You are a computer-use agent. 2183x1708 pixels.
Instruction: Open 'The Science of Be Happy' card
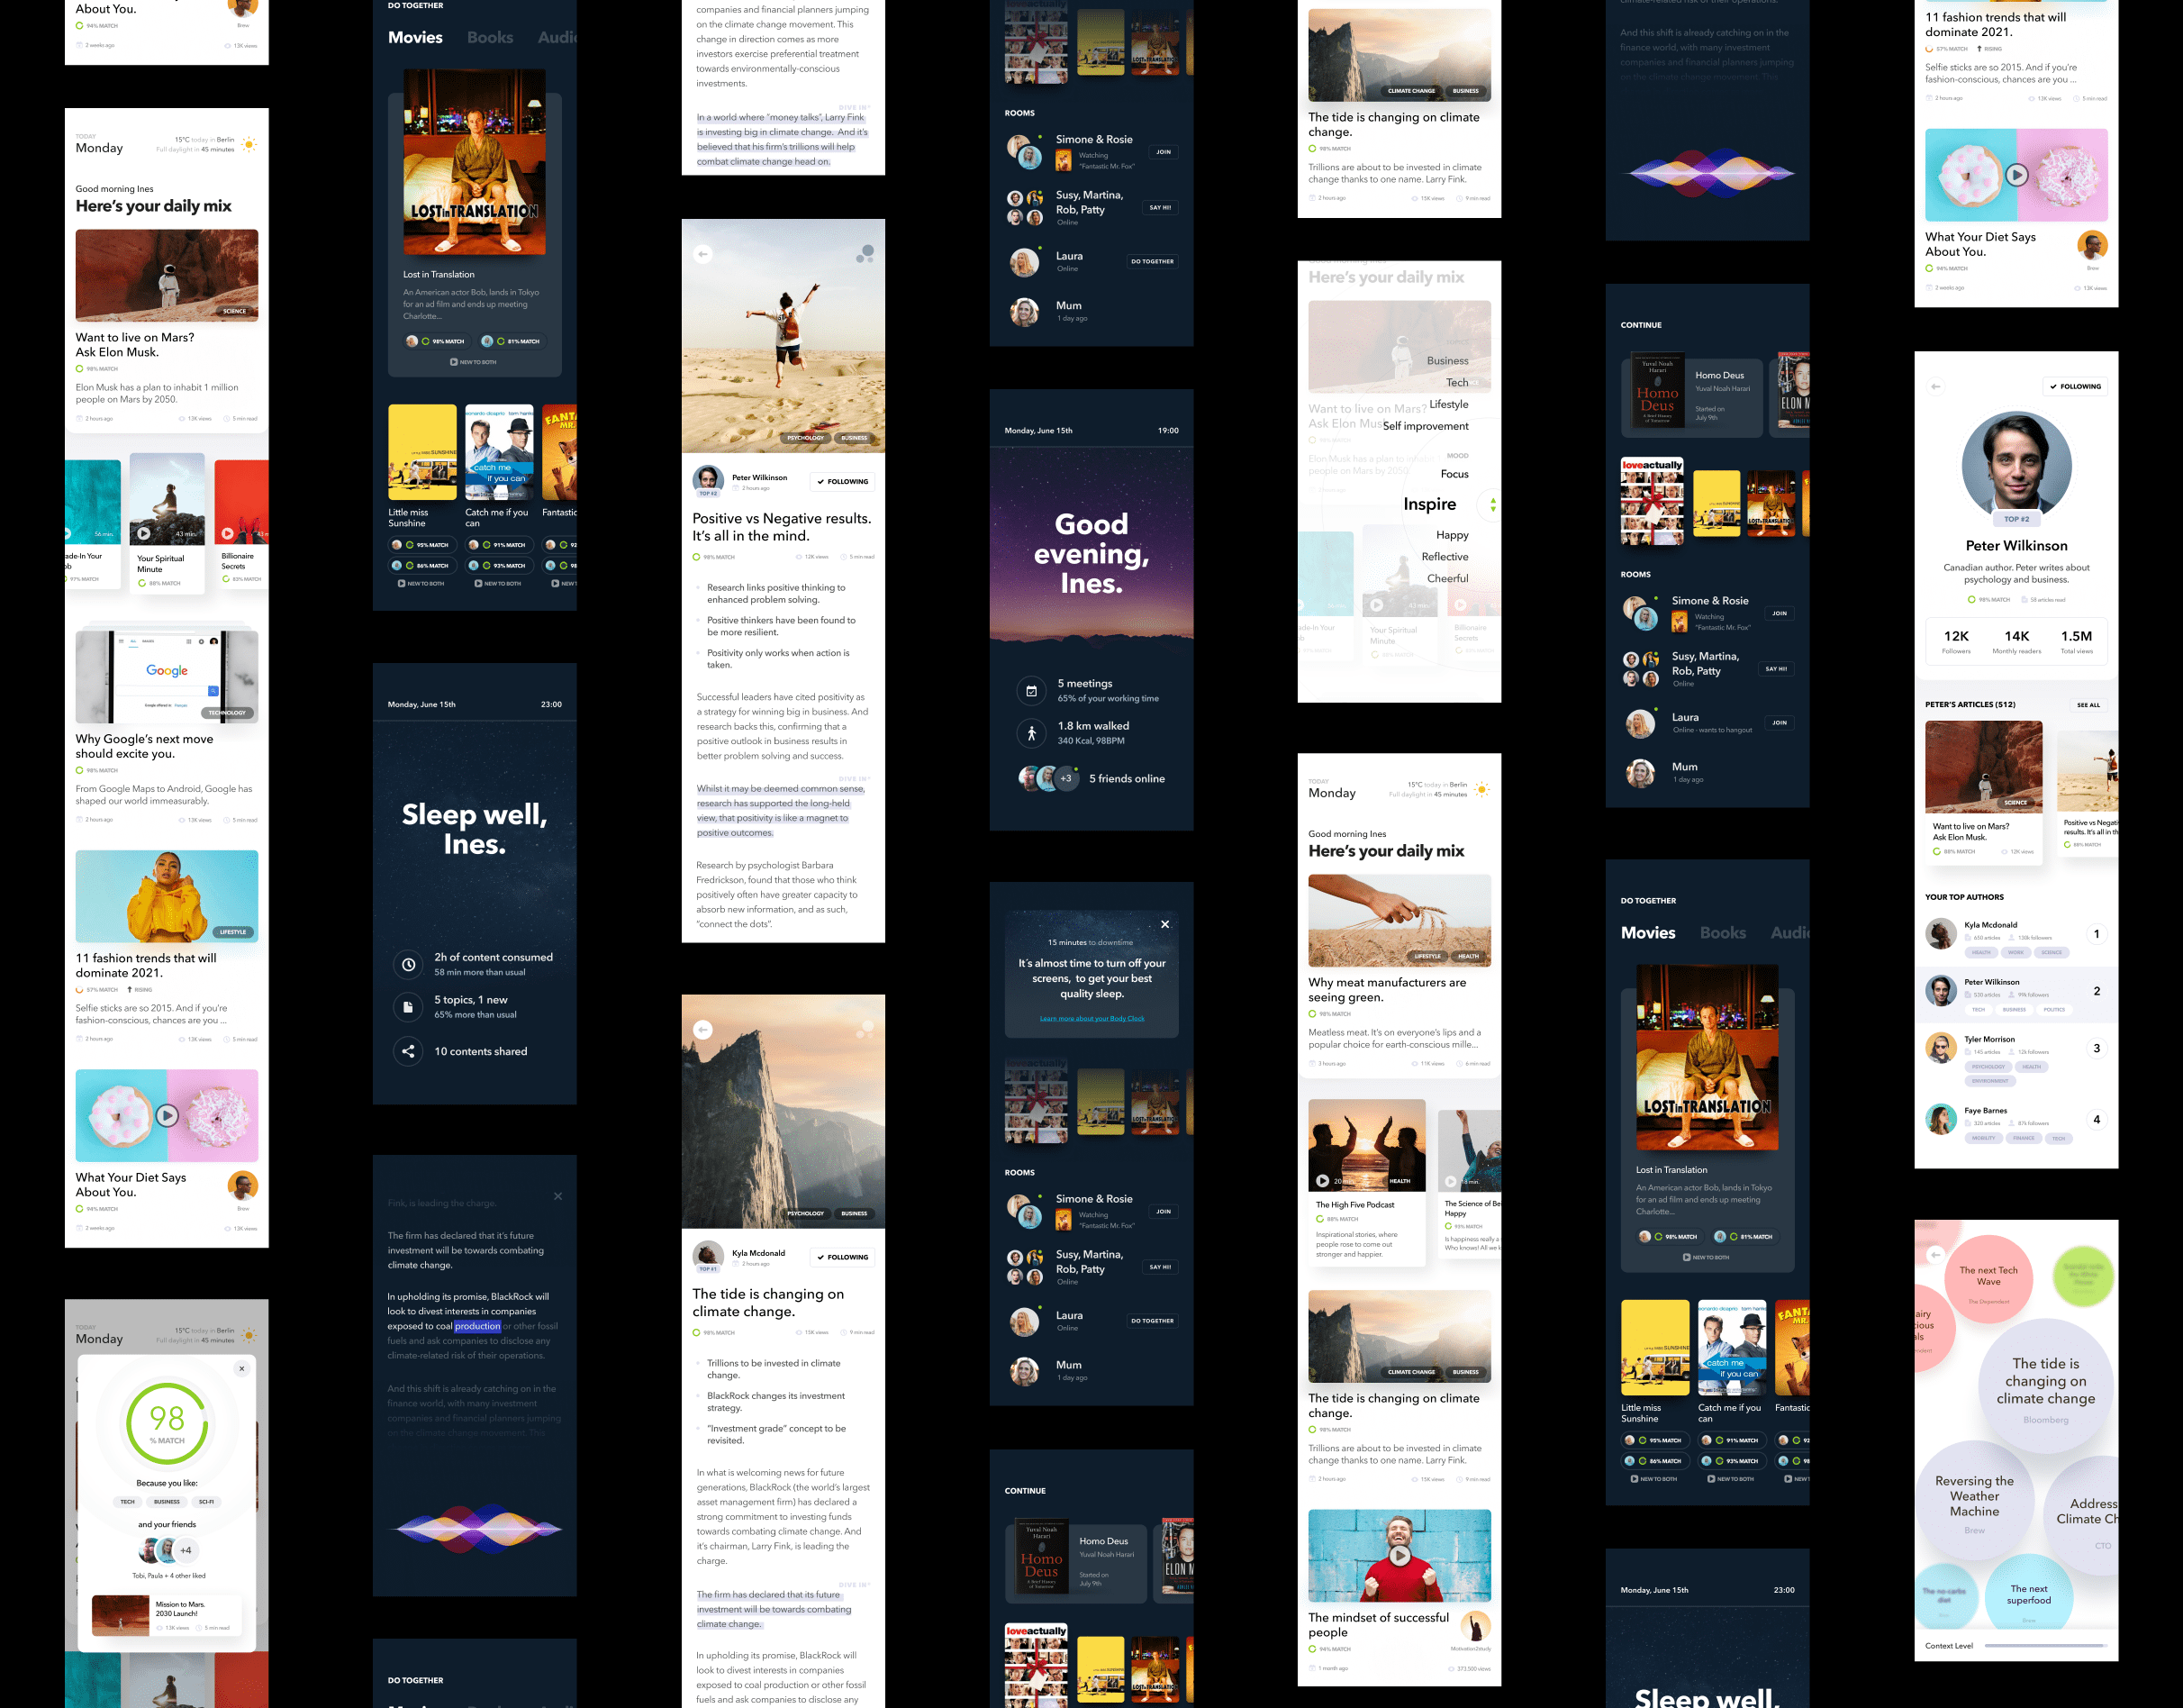tap(1470, 1184)
